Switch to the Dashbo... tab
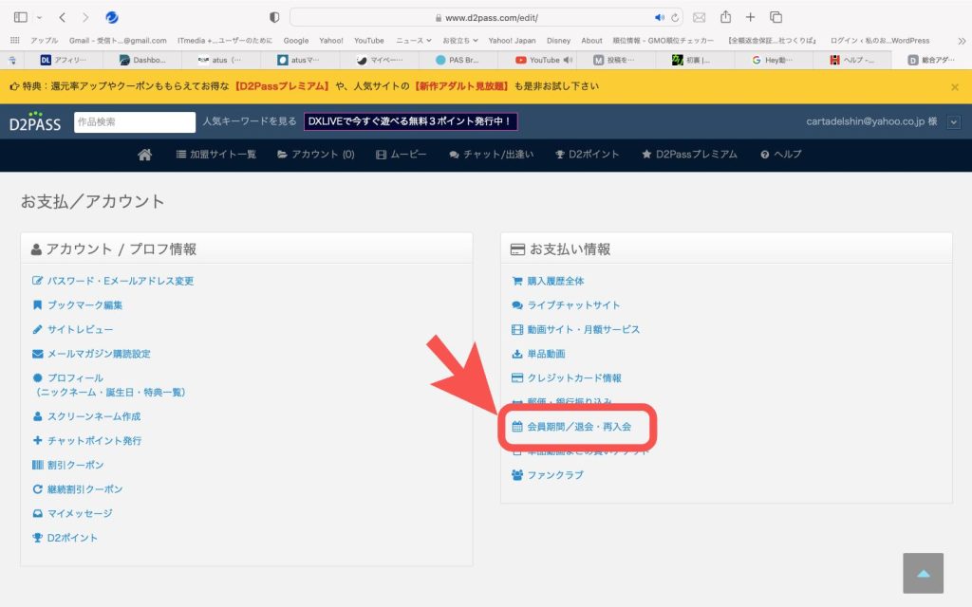Viewport: 972px width, 607px height. (142, 60)
